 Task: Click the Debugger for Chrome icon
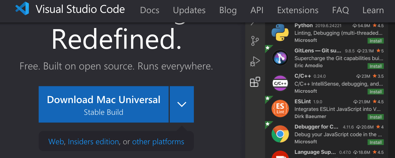pyautogui.click(x=280, y=134)
